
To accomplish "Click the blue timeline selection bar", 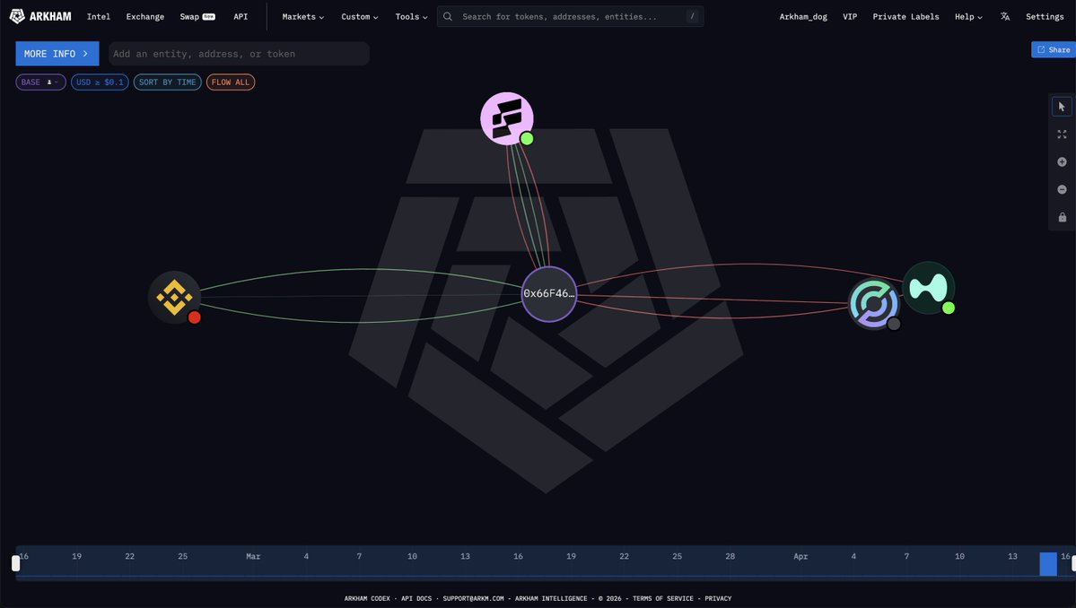I will (x=1048, y=563).
